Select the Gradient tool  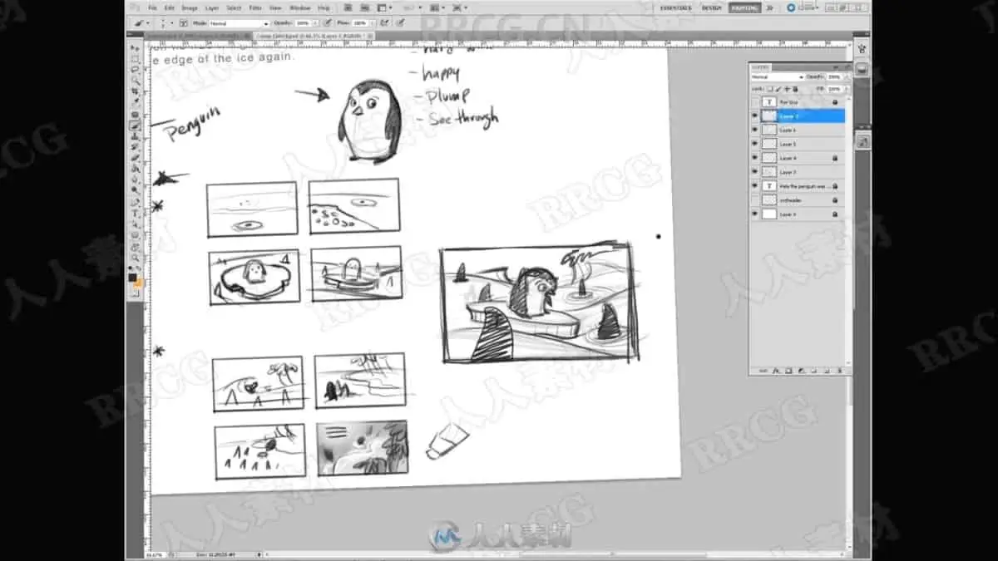(x=134, y=168)
